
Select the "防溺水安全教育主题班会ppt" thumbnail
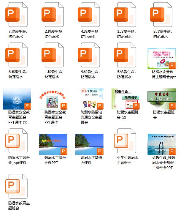pyautogui.click(x=161, y=59)
